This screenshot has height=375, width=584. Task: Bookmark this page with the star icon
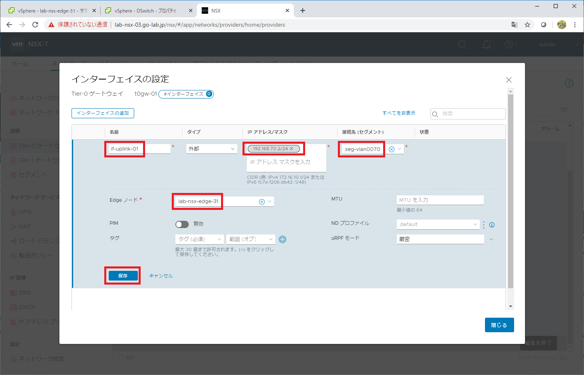pyautogui.click(x=527, y=25)
